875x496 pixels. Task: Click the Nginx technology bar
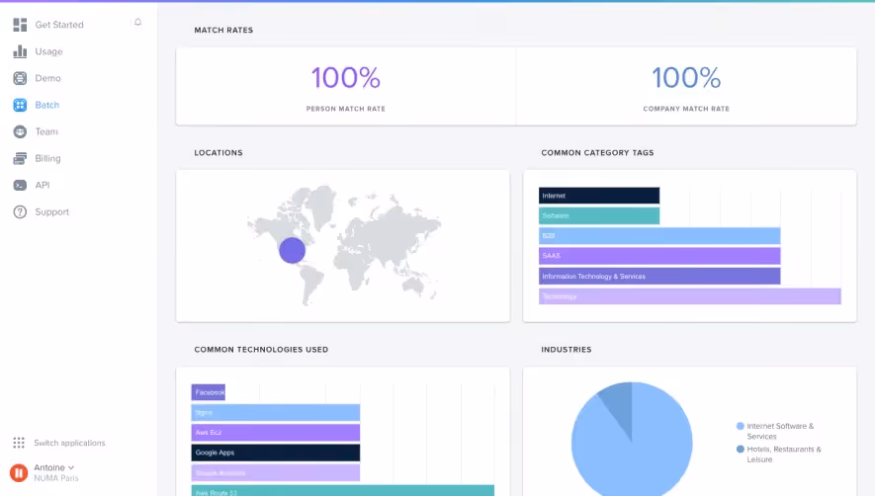pyautogui.click(x=276, y=412)
